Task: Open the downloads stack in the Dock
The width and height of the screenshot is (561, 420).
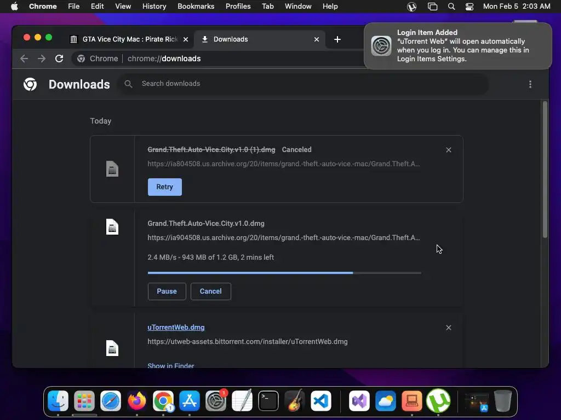Action: pyautogui.click(x=477, y=401)
